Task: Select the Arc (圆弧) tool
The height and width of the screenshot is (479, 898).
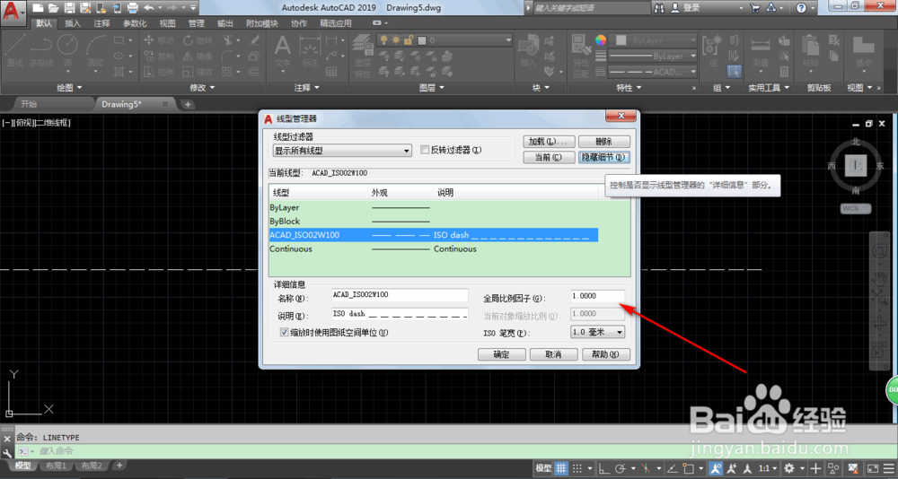Action: pos(95,51)
